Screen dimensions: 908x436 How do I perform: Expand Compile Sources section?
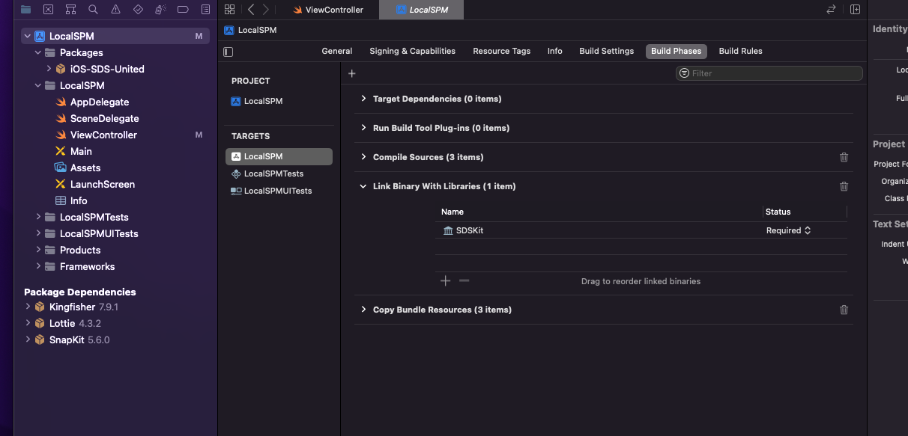point(363,157)
